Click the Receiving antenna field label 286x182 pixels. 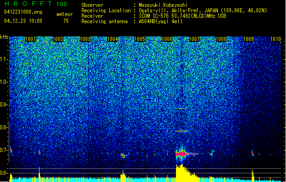click(105, 21)
